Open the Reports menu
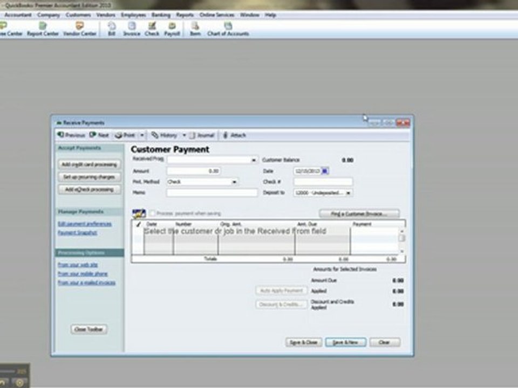 click(185, 15)
